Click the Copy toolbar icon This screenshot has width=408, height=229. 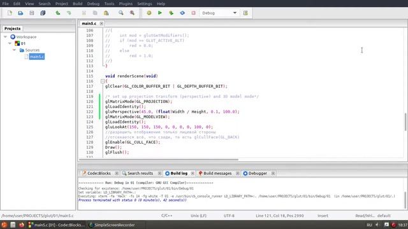pos(95,13)
